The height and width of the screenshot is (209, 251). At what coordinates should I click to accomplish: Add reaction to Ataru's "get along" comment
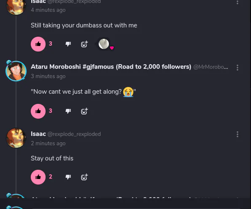coord(84,111)
